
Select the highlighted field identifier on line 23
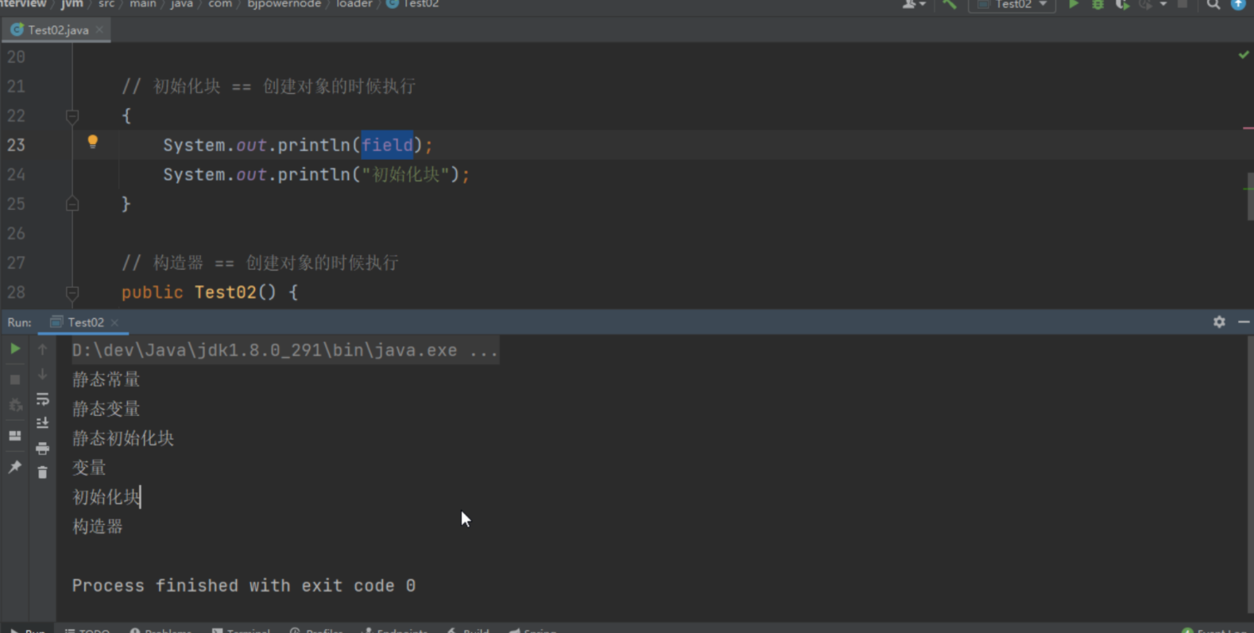tap(387, 146)
